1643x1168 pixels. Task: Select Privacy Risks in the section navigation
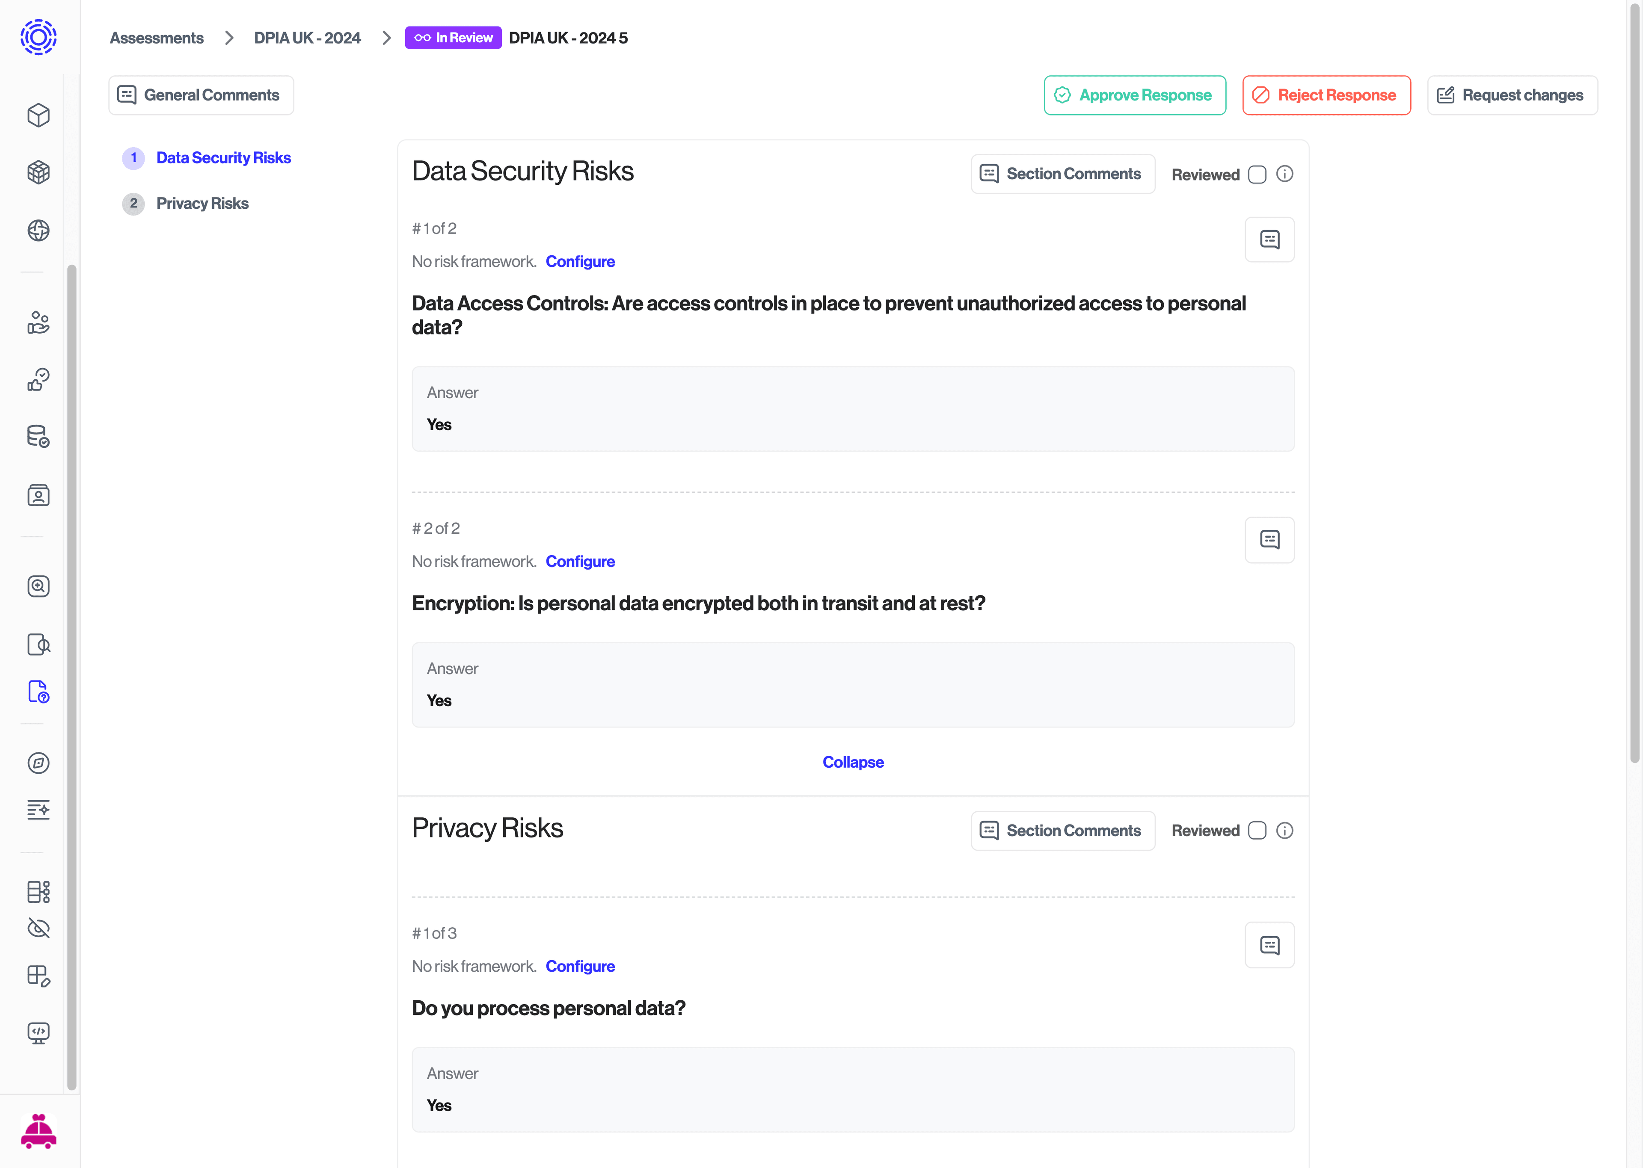[x=202, y=203]
